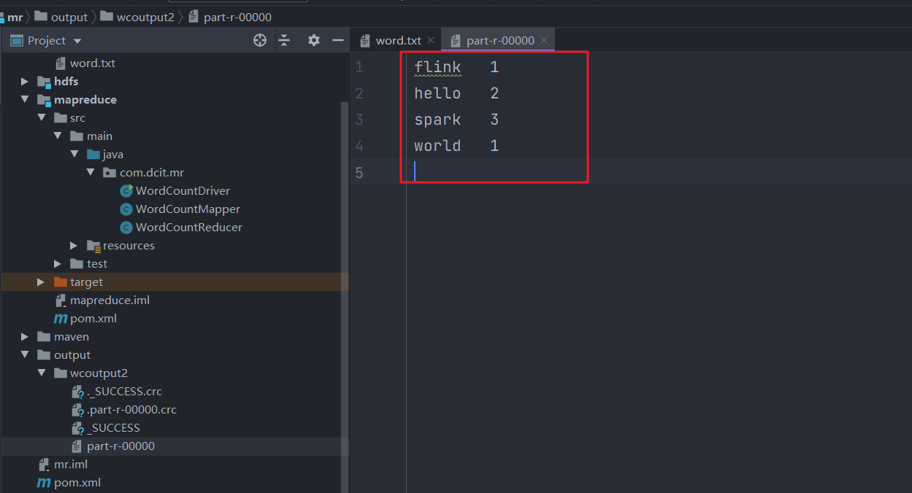The width and height of the screenshot is (912, 493).
Task: Select .part-r-00000.crc file
Action: pyautogui.click(x=131, y=410)
